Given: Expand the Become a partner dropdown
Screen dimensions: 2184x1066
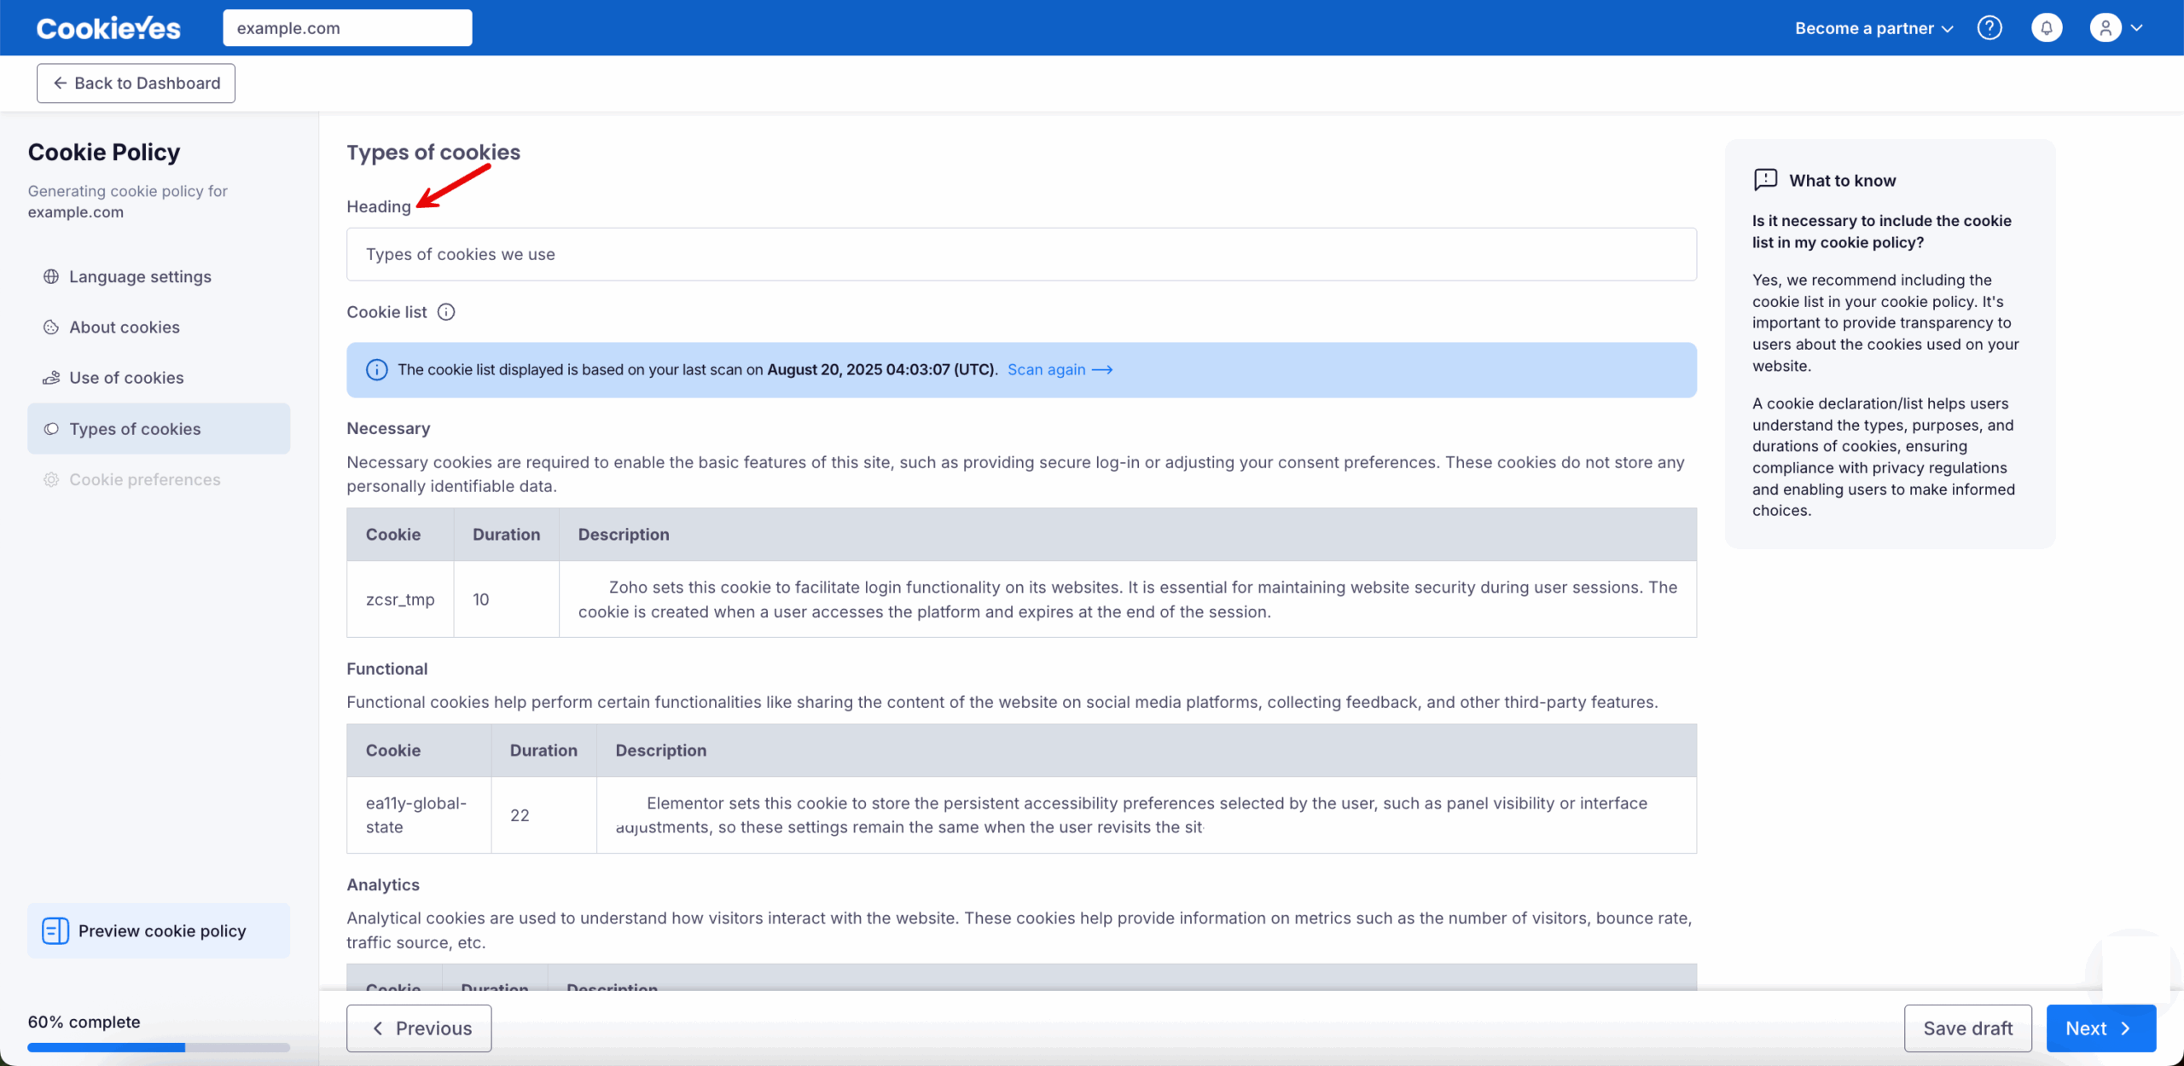Looking at the screenshot, I should tap(1873, 28).
